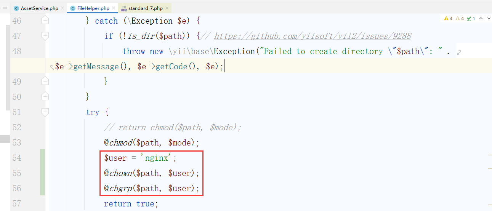Viewport: 492px width, 211px height.
Task: Collapse the fold marker at line 46
Action: [45, 21]
